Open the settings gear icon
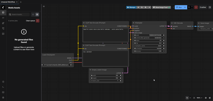The image size is (213, 101). click(x=3, y=97)
